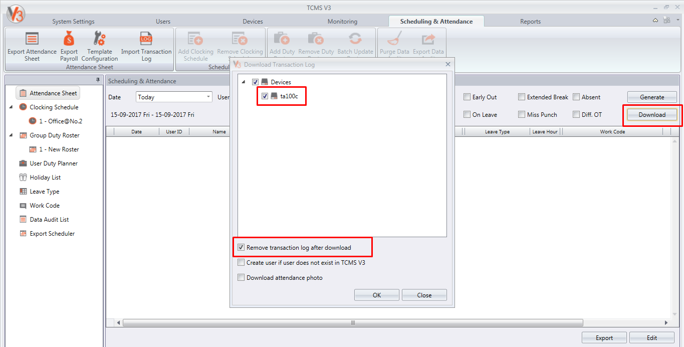The width and height of the screenshot is (684, 347).
Task: Select Clocking Schedule node in sidebar
Action: 49,107
